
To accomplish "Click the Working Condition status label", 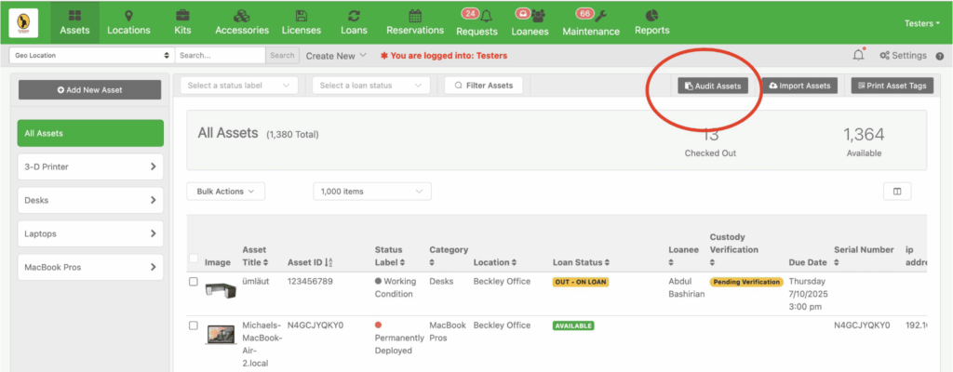I will [395, 288].
